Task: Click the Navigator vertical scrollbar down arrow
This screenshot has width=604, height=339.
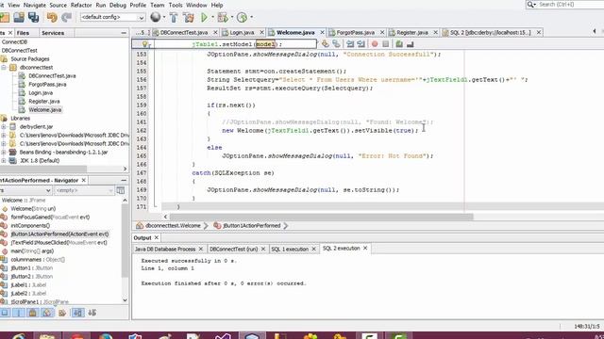Action: tap(125, 300)
